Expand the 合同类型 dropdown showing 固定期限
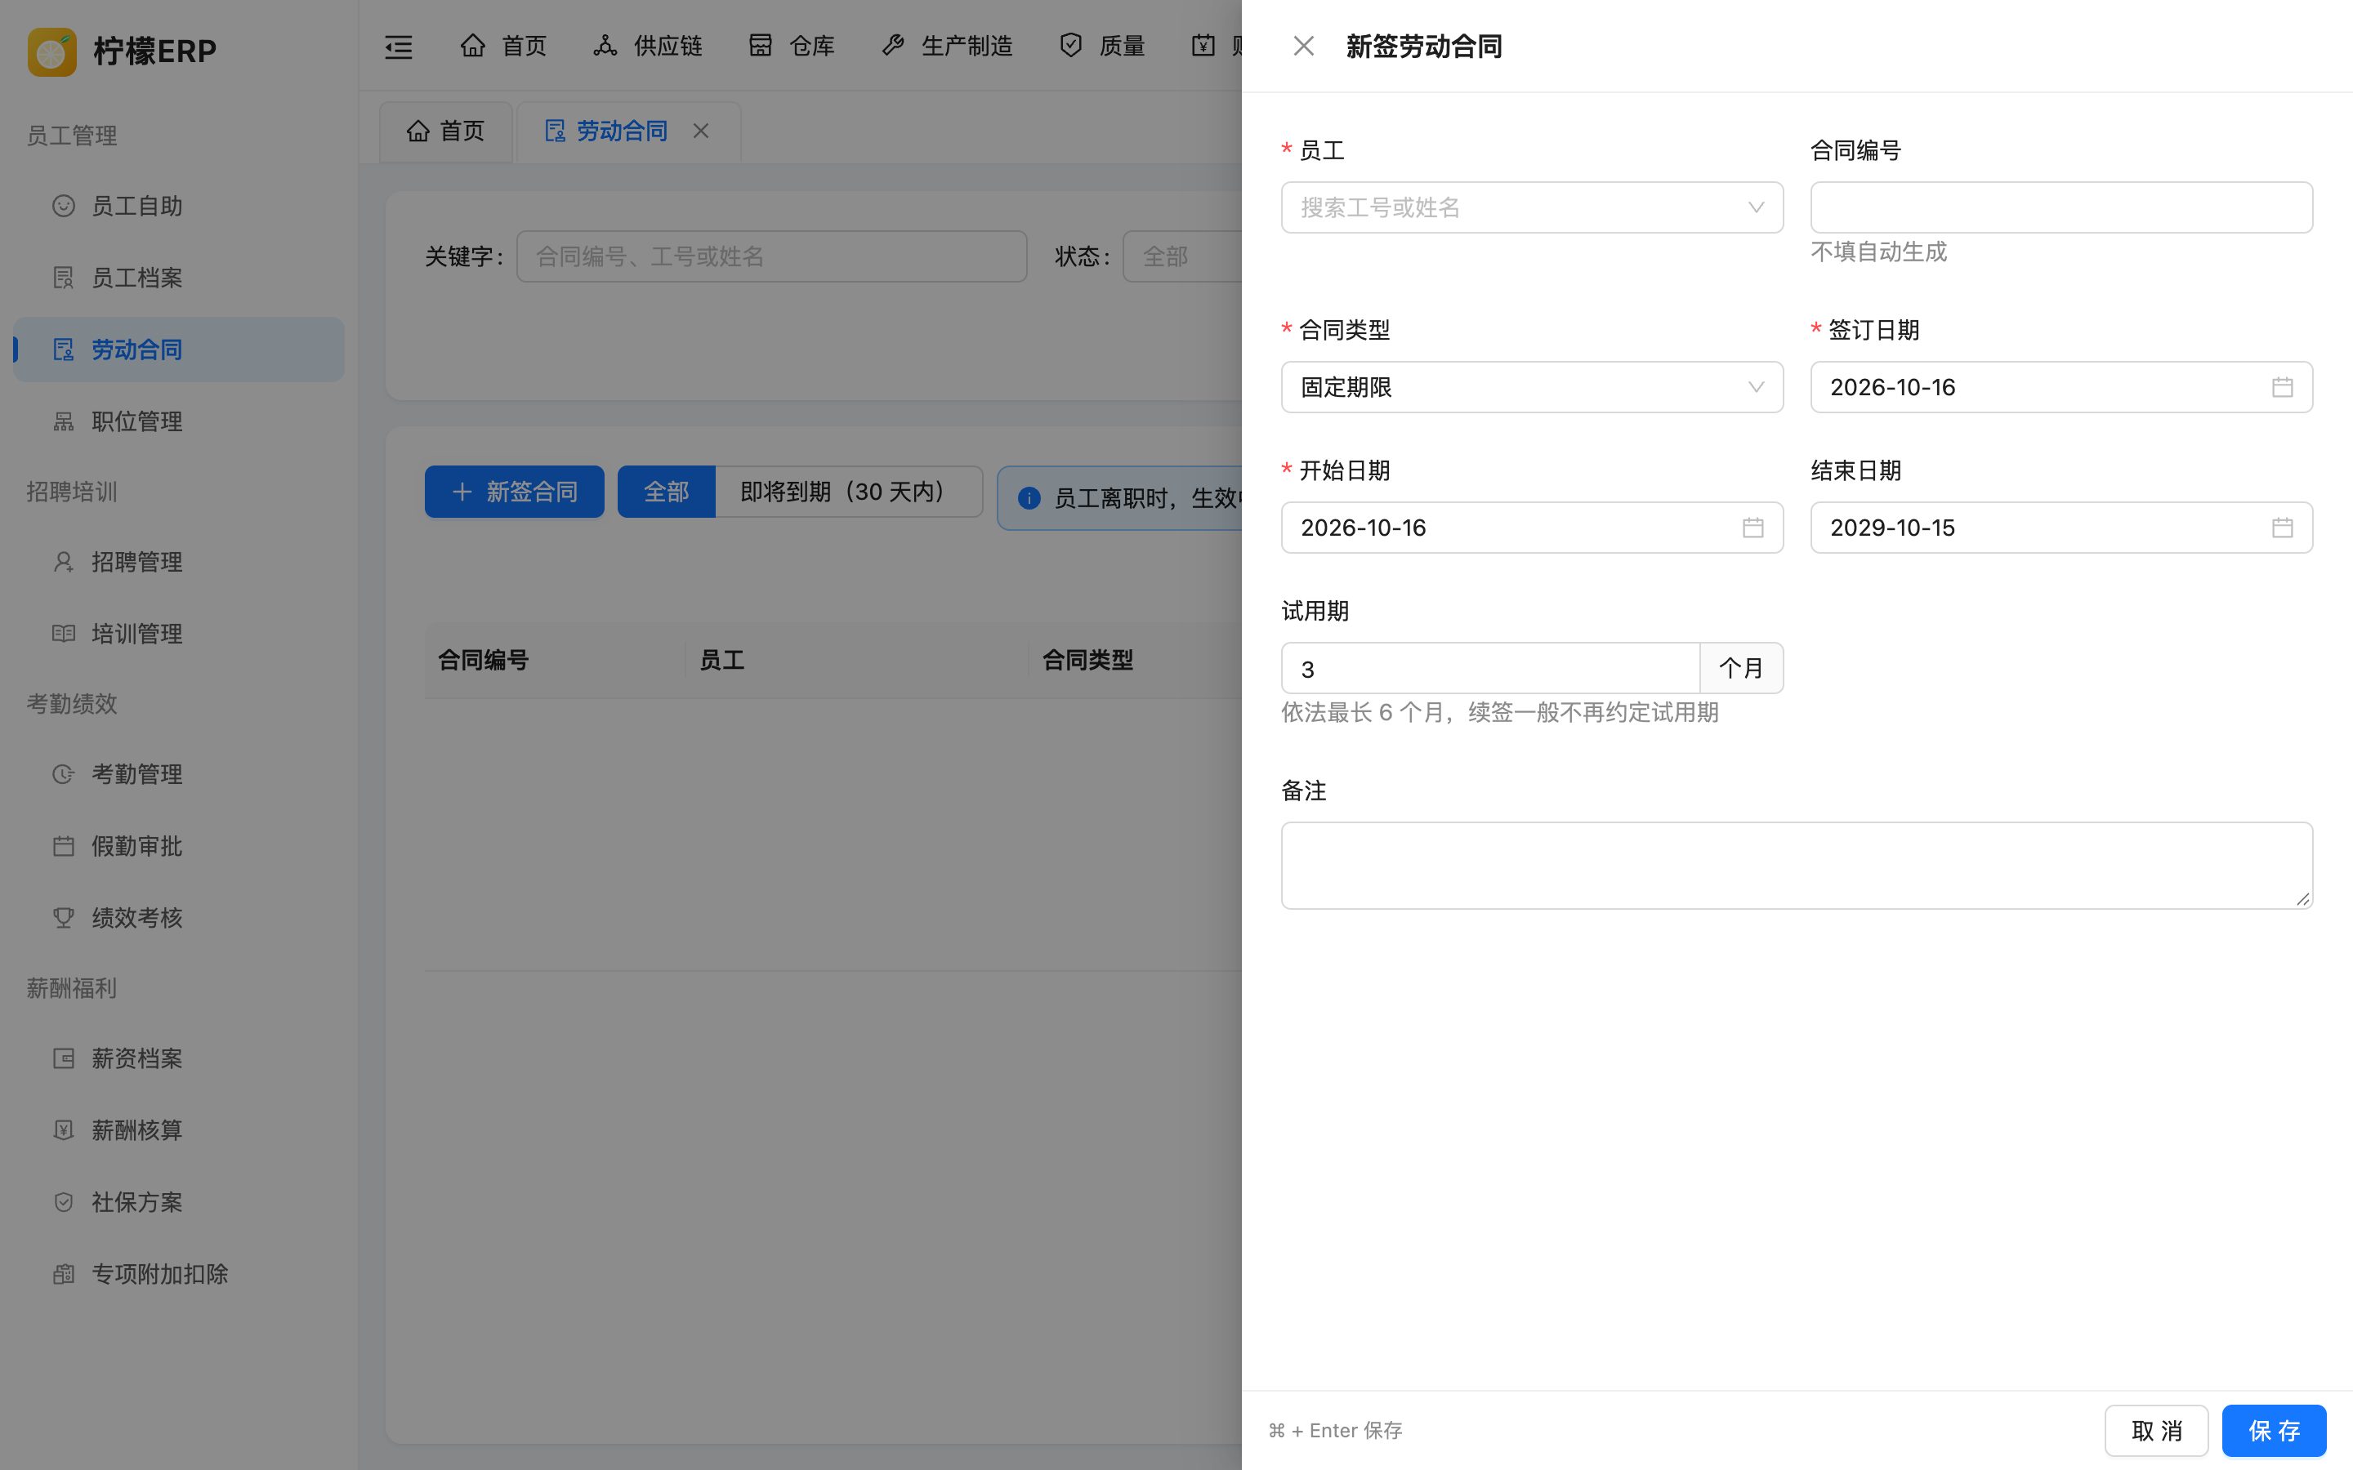 (x=1531, y=387)
